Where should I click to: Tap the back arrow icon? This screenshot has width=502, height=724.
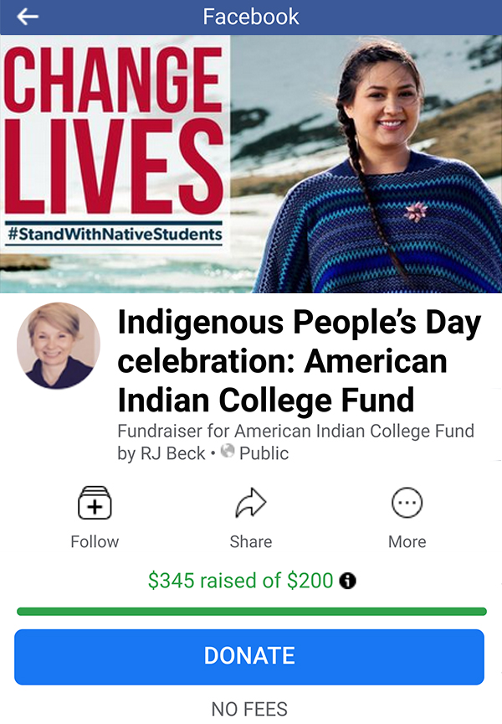(x=28, y=17)
